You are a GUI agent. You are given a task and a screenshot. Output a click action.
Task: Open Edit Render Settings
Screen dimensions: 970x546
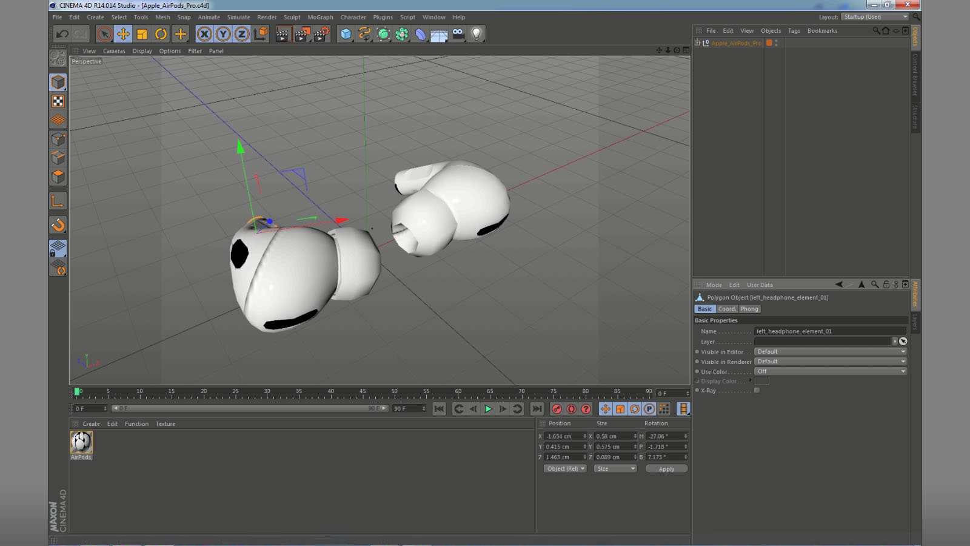click(321, 34)
